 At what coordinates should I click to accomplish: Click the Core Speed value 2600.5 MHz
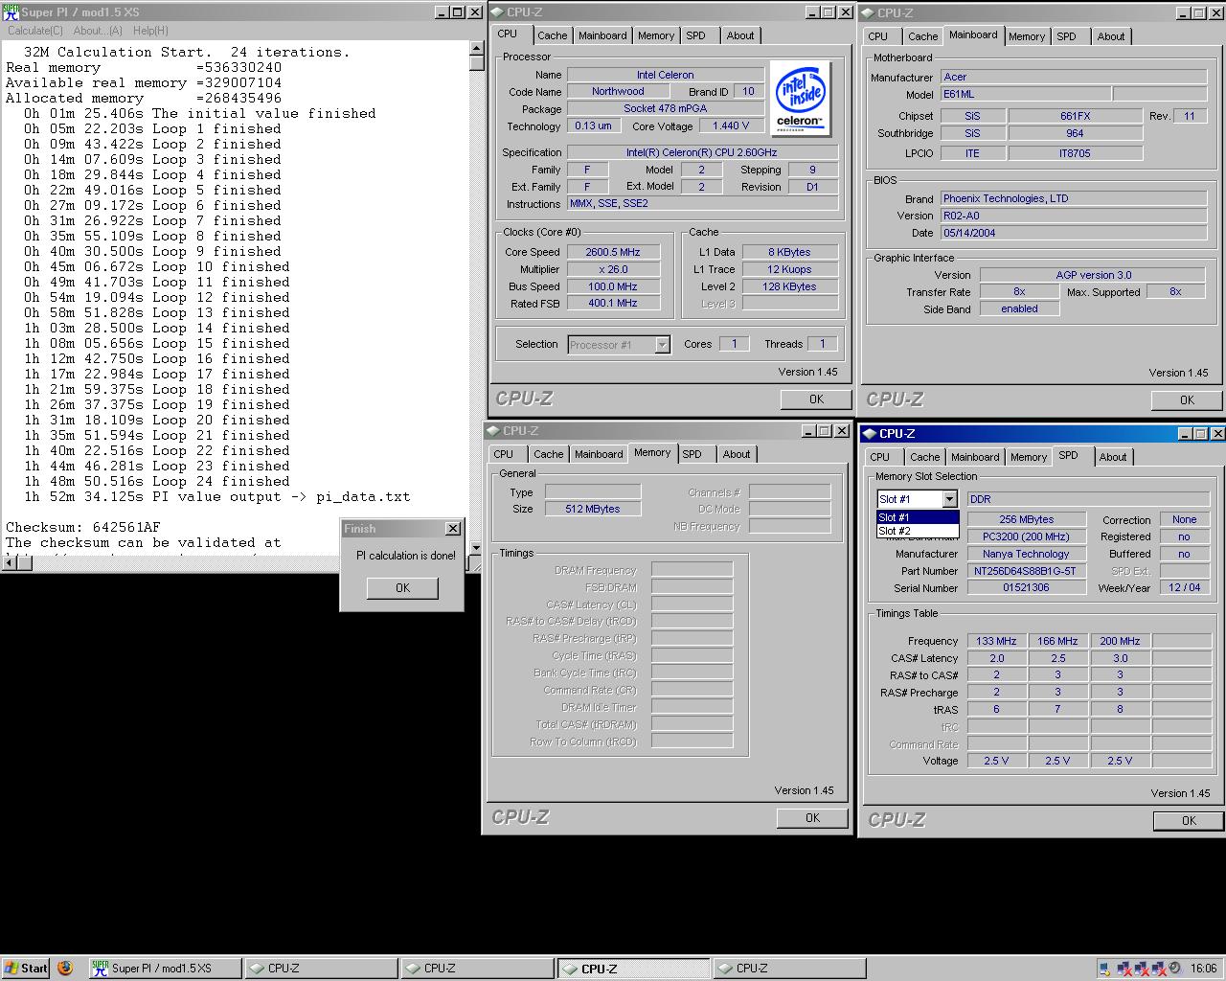(x=613, y=252)
